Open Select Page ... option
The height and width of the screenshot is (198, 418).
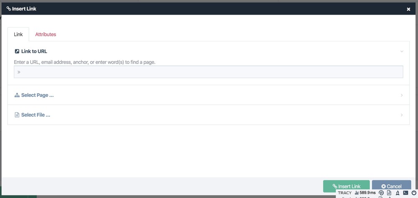pyautogui.click(x=37, y=95)
